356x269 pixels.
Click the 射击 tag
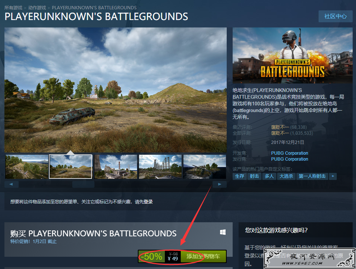click(x=254, y=176)
